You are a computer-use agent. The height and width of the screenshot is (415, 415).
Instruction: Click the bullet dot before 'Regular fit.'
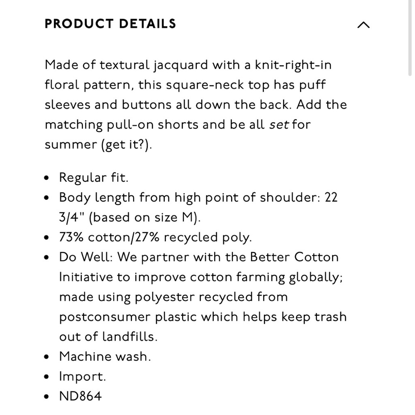46,178
